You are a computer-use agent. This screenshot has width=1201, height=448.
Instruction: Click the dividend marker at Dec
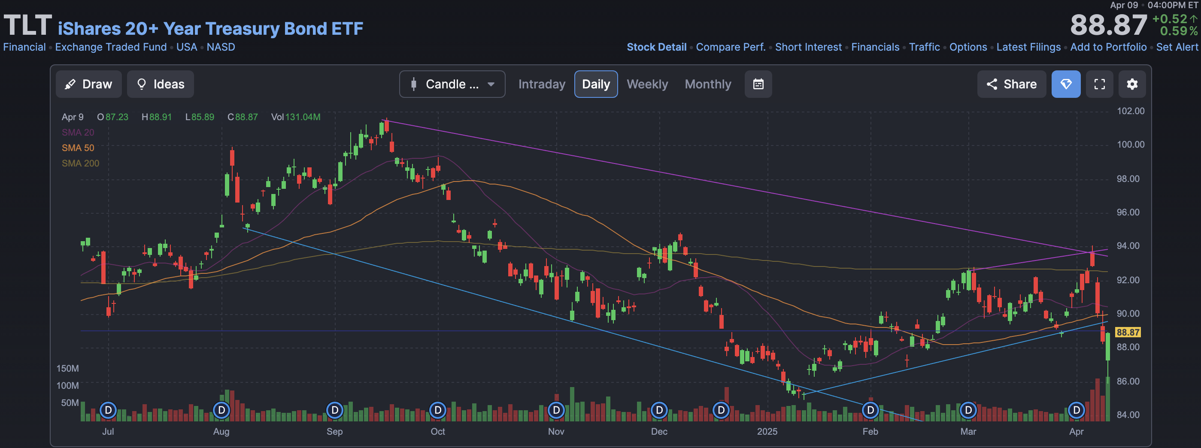pyautogui.click(x=659, y=410)
